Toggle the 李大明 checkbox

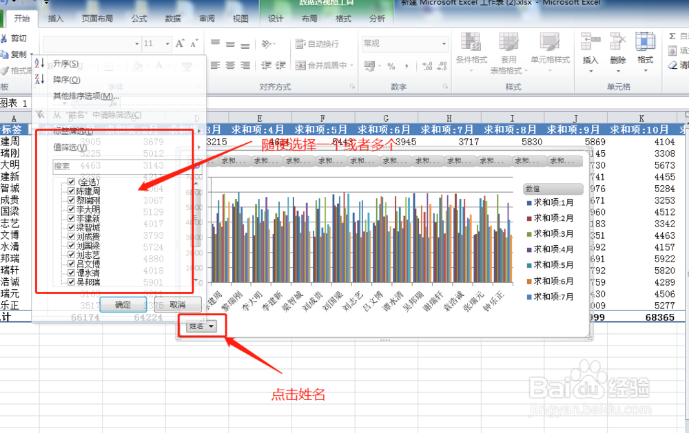pyautogui.click(x=71, y=209)
